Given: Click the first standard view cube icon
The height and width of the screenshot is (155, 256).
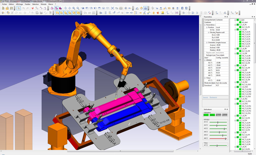Looking at the screenshot, I should 83,8.
